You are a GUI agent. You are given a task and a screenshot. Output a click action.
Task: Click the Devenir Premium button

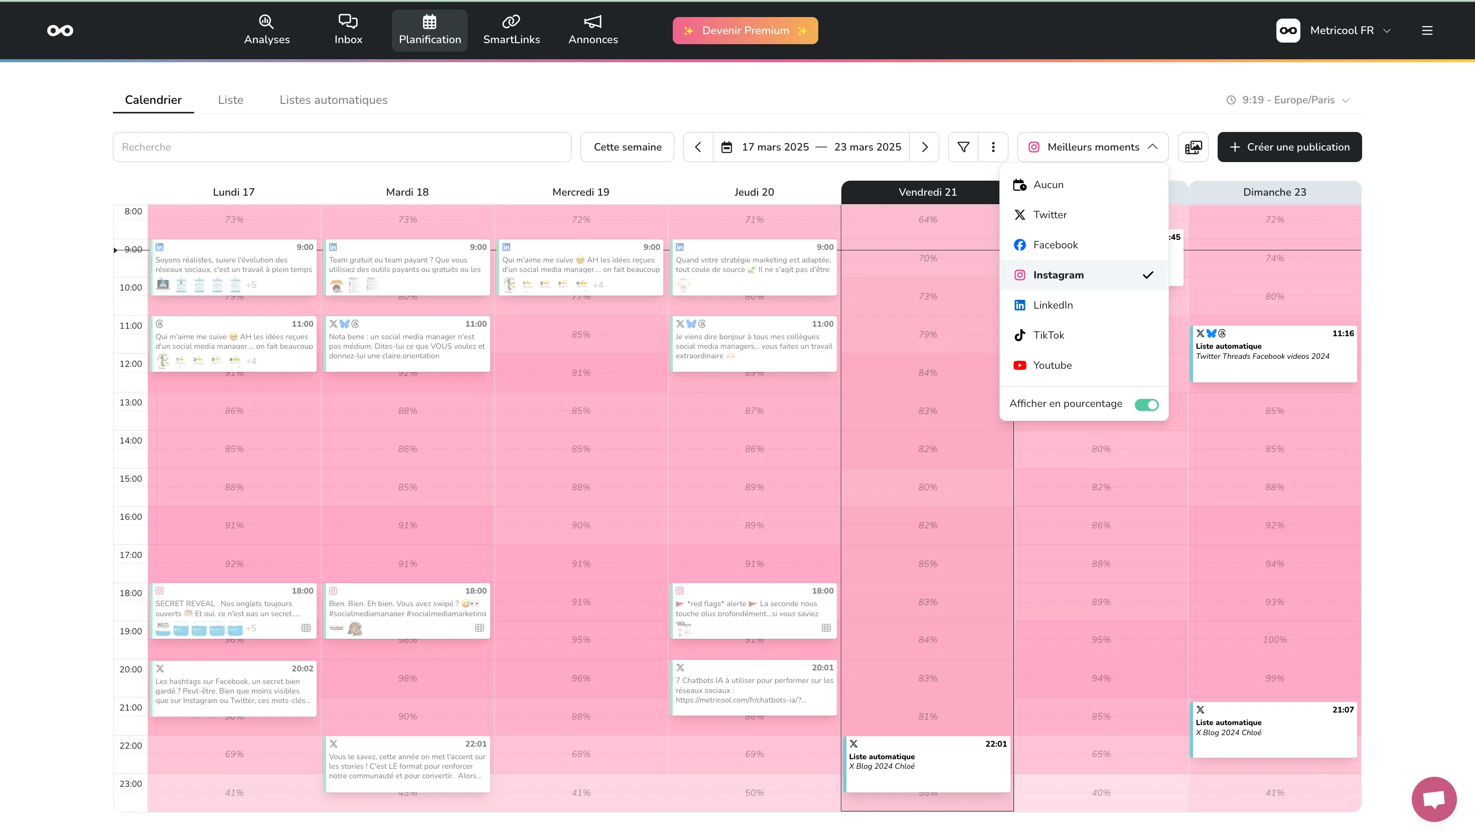pyautogui.click(x=745, y=31)
